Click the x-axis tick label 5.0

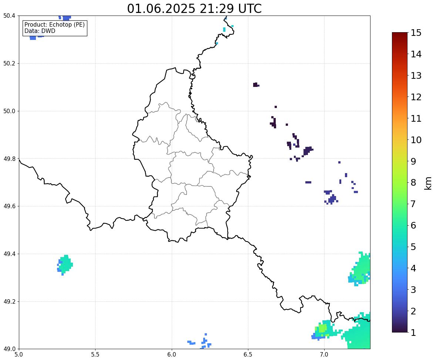coord(19,355)
